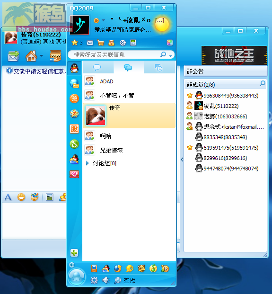Open the pink heart sidebar icon
Screen dimensions: 272x294
[x=74, y=174]
